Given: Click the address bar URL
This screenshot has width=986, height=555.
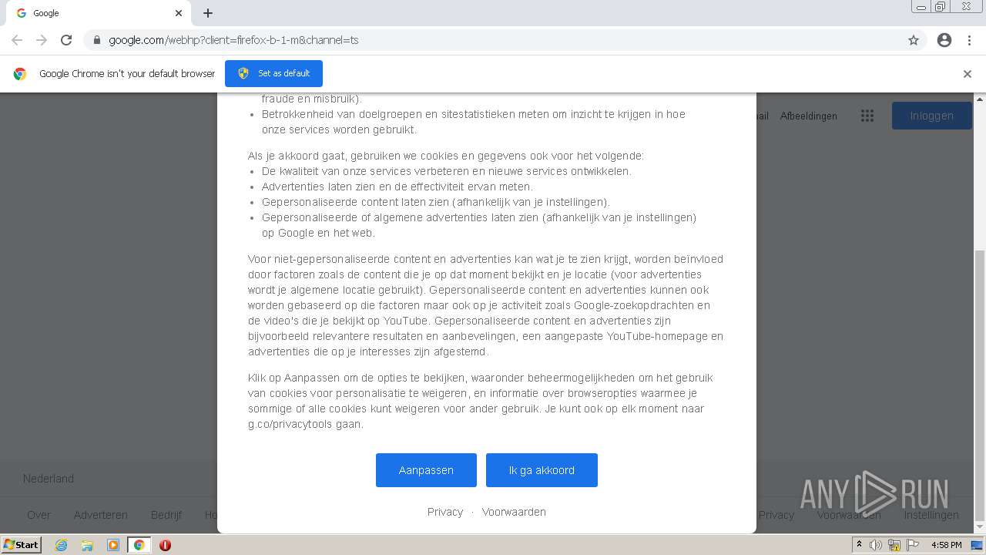Looking at the screenshot, I should (x=233, y=40).
